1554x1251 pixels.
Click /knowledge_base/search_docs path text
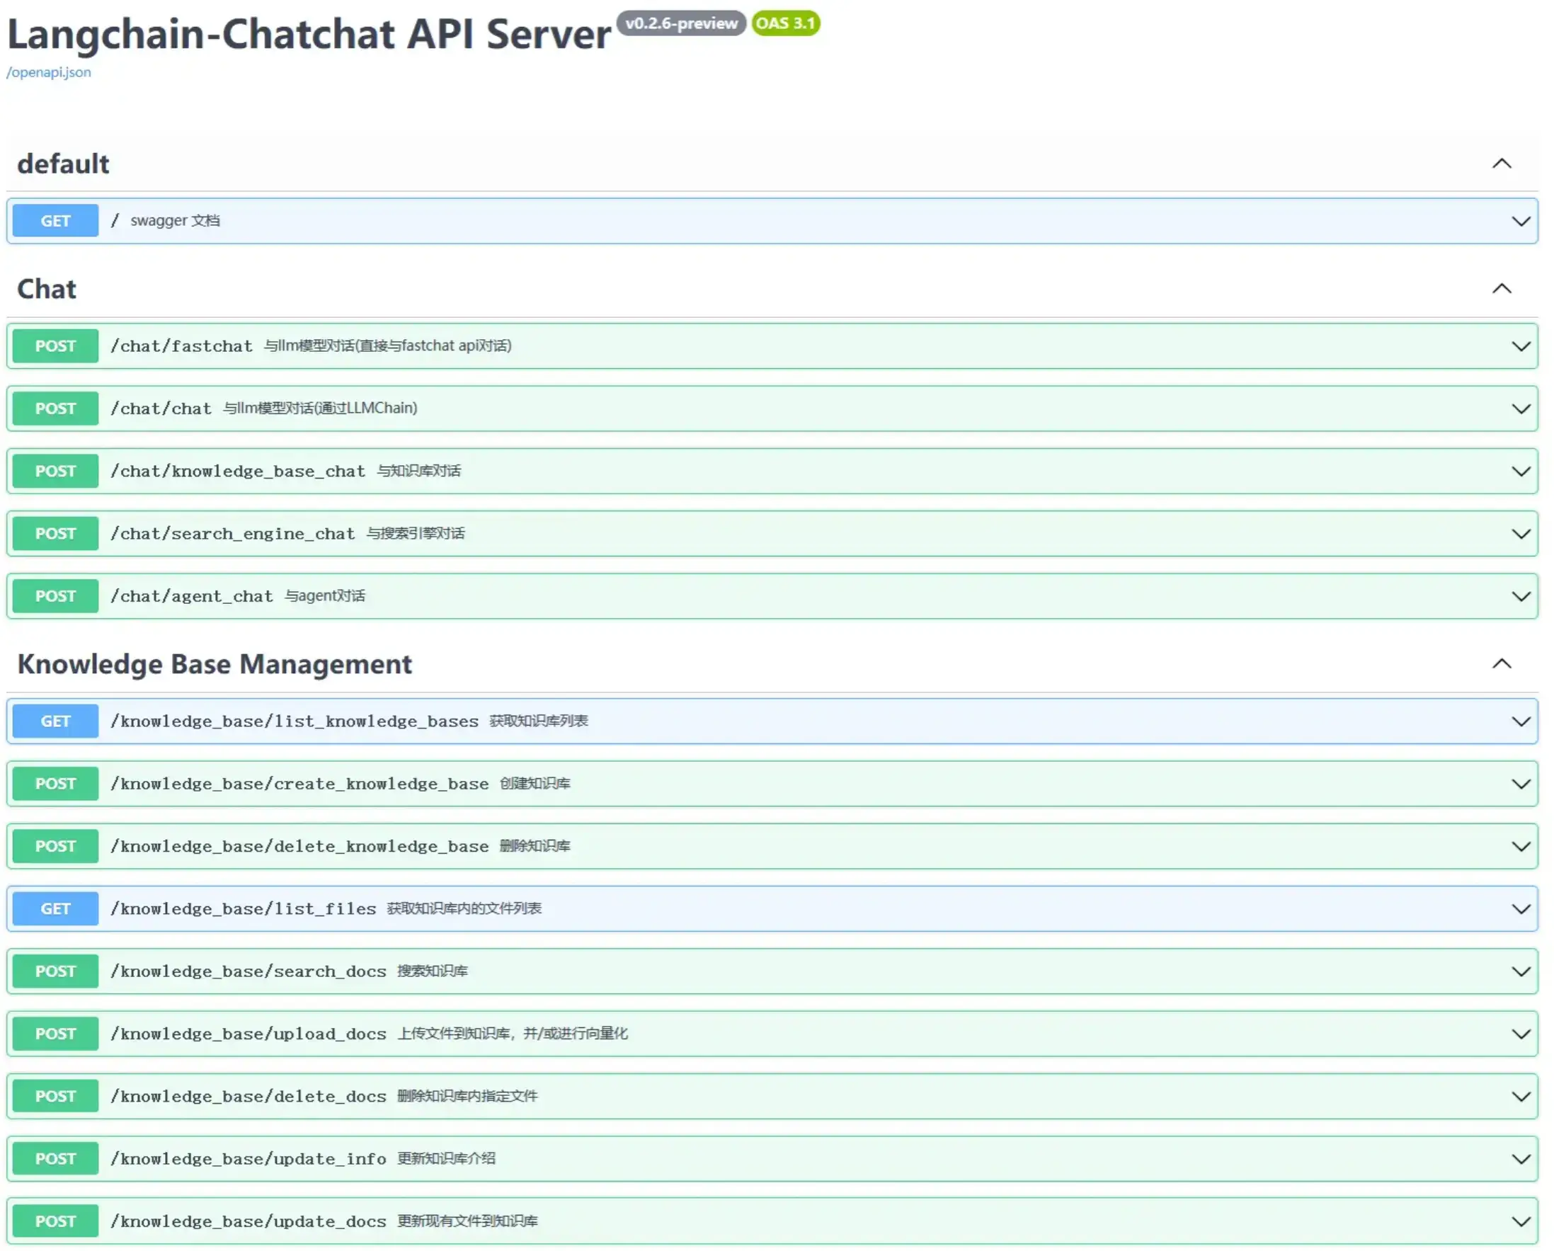point(248,972)
